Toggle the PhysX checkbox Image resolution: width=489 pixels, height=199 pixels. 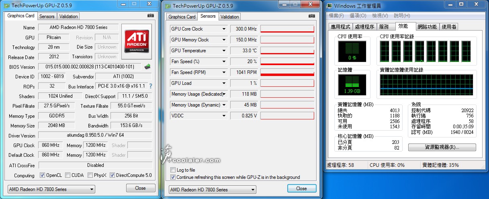[x=90, y=175]
